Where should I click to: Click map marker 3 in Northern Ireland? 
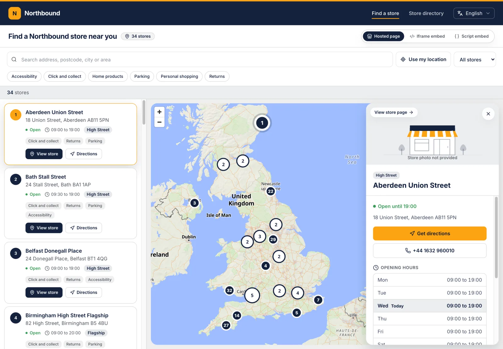[195, 203]
